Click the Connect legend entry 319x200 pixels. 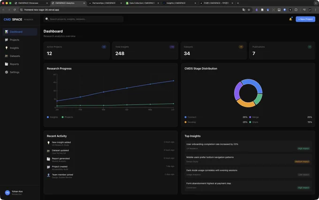pyautogui.click(x=190, y=117)
